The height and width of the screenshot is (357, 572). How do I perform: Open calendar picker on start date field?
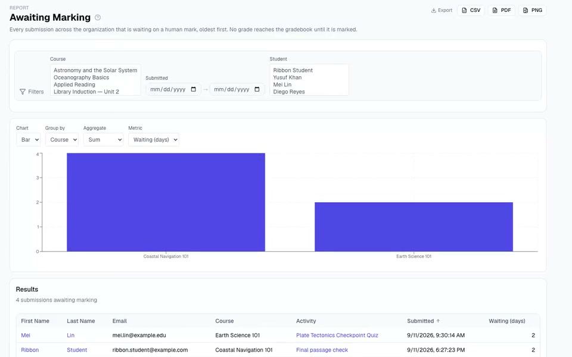point(194,89)
